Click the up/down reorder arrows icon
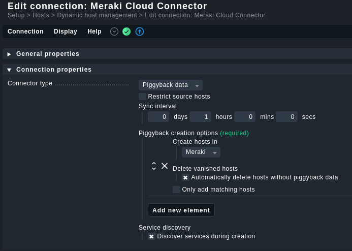Image resolution: width=352 pixels, height=251 pixels. (154, 166)
